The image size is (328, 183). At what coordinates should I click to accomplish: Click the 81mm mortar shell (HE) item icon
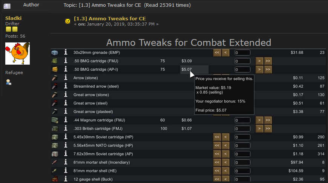(55, 171)
